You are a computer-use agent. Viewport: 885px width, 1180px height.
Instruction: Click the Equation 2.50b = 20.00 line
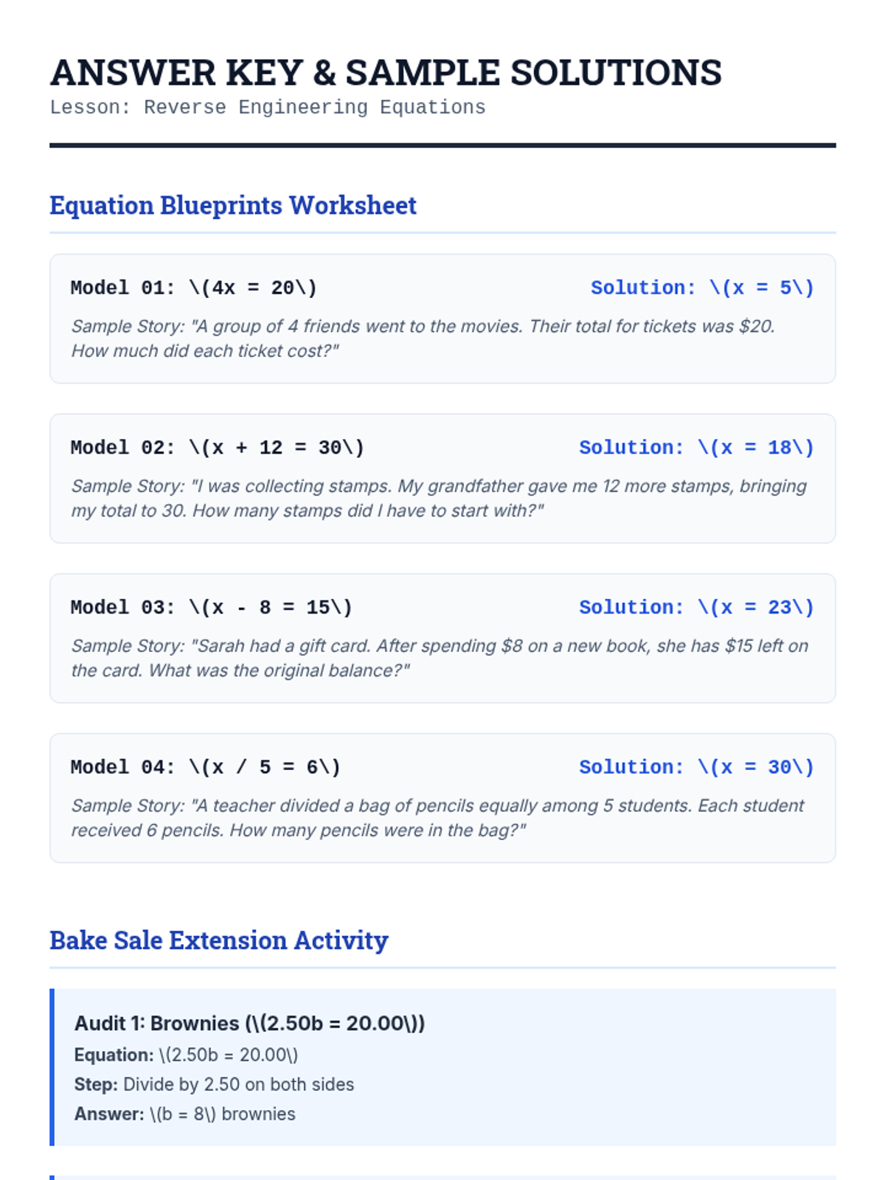(x=186, y=1055)
